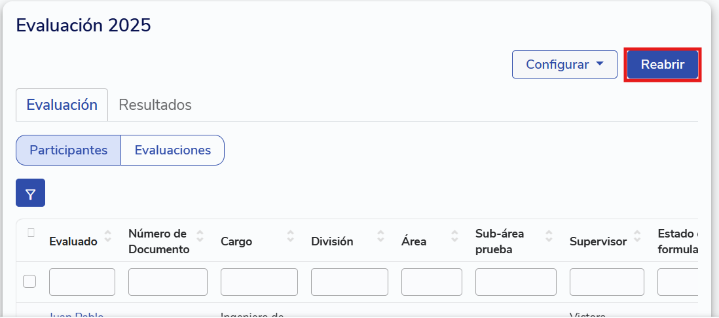This screenshot has width=719, height=318.
Task: Open the Resultados tab
Action: 155,105
